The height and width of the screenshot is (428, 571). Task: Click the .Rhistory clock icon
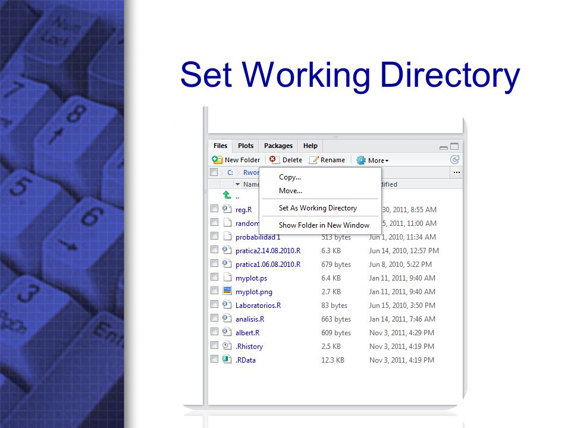pyautogui.click(x=227, y=345)
